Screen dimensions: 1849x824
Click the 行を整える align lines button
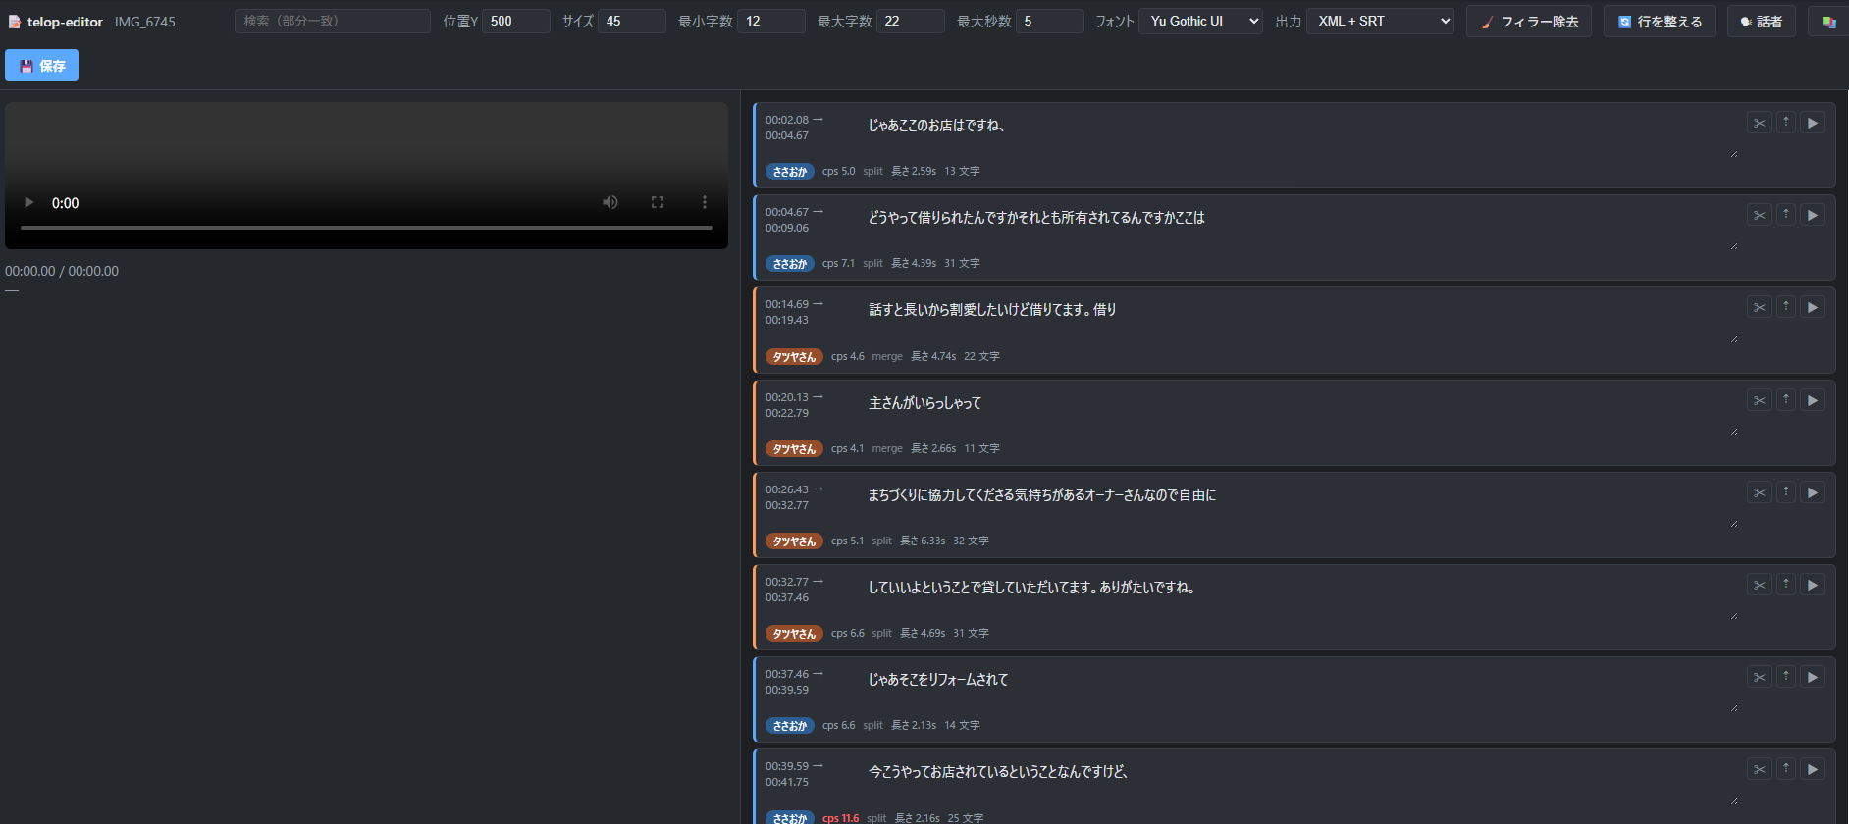click(1660, 22)
